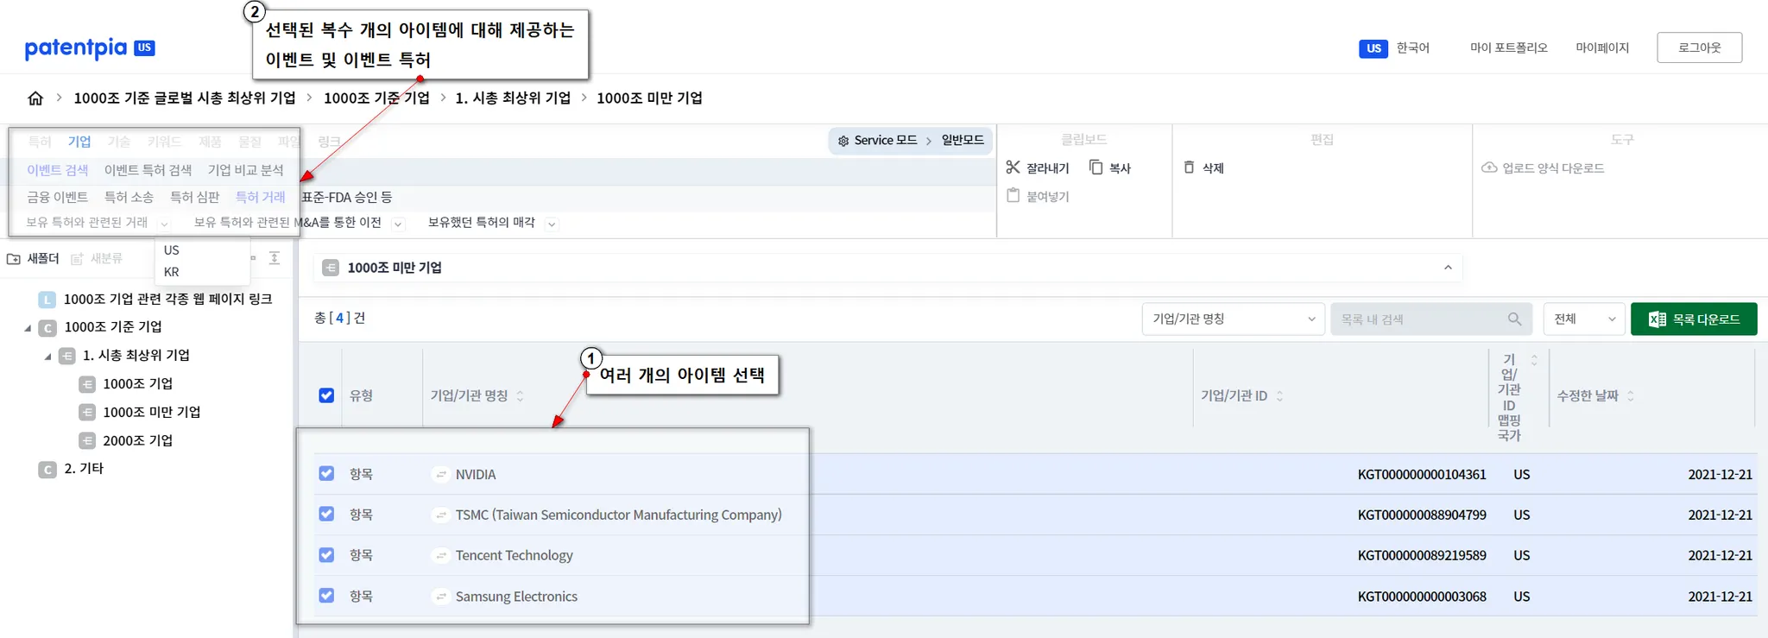Click the copy icon next to 복사
Screen dimensions: 1768x638
coord(1096,167)
